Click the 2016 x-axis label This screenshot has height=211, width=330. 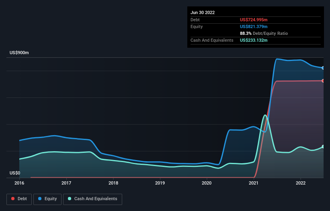19,183
